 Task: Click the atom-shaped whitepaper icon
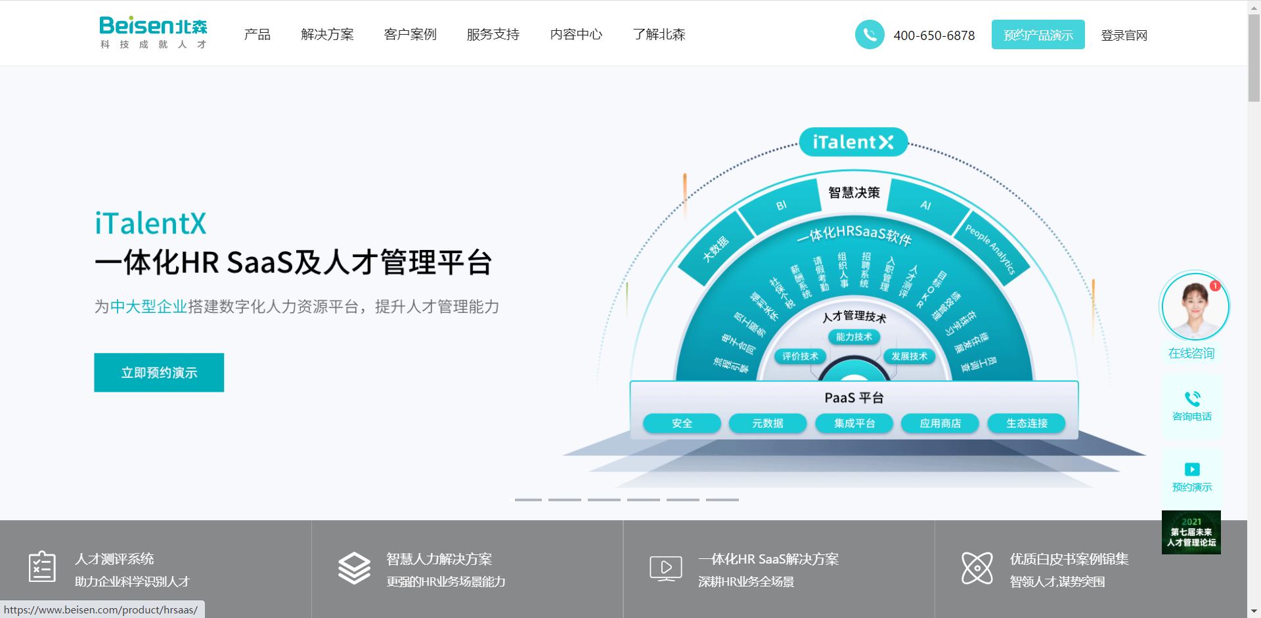pos(977,567)
